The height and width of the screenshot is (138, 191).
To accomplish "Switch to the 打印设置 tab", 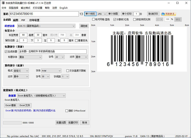I will click(34, 20).
